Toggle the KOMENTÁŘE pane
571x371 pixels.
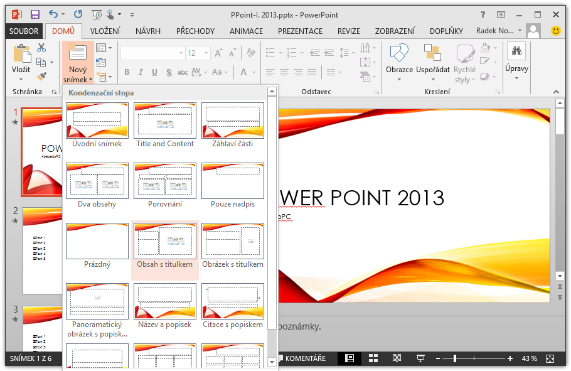[302, 358]
